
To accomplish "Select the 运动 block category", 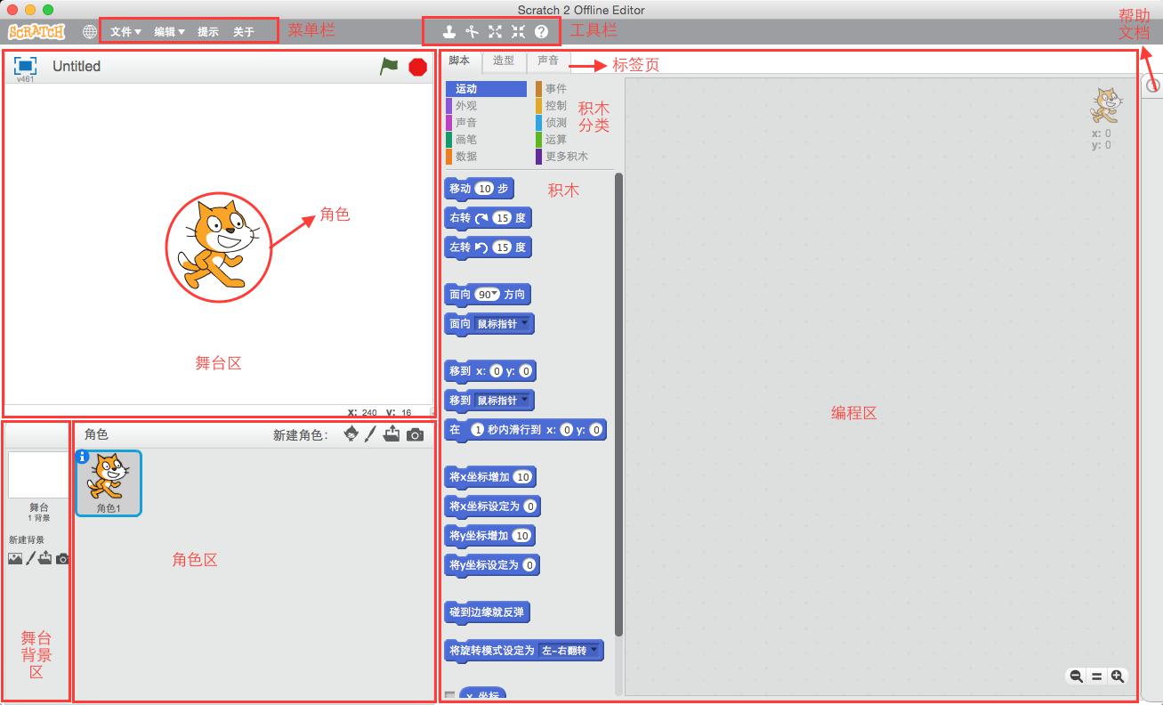I will pyautogui.click(x=486, y=89).
